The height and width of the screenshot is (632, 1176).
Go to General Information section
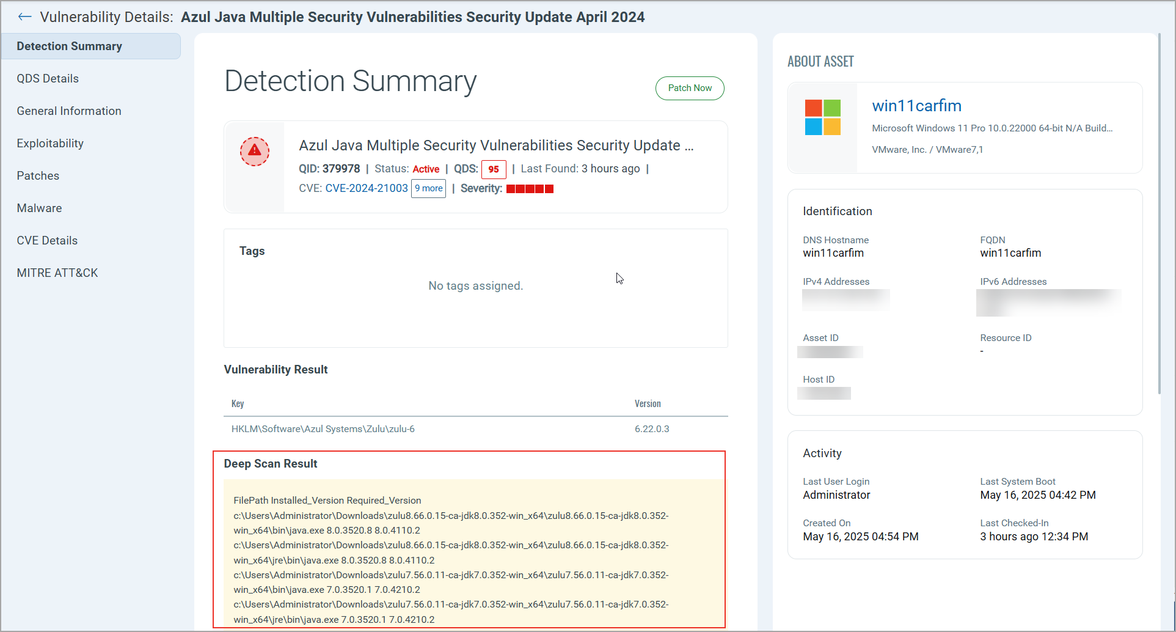pyautogui.click(x=69, y=111)
